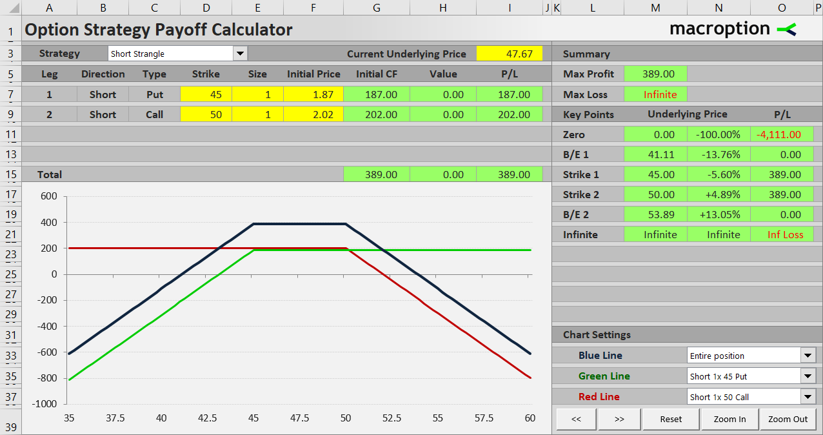Select the Strike 2 price cell 50.00
This screenshot has height=435, width=823.
[x=655, y=194]
